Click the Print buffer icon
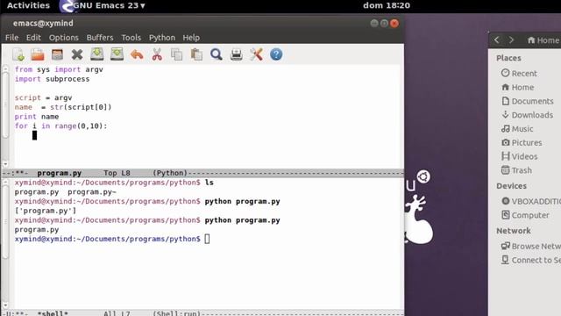The image size is (561, 316). [236, 54]
